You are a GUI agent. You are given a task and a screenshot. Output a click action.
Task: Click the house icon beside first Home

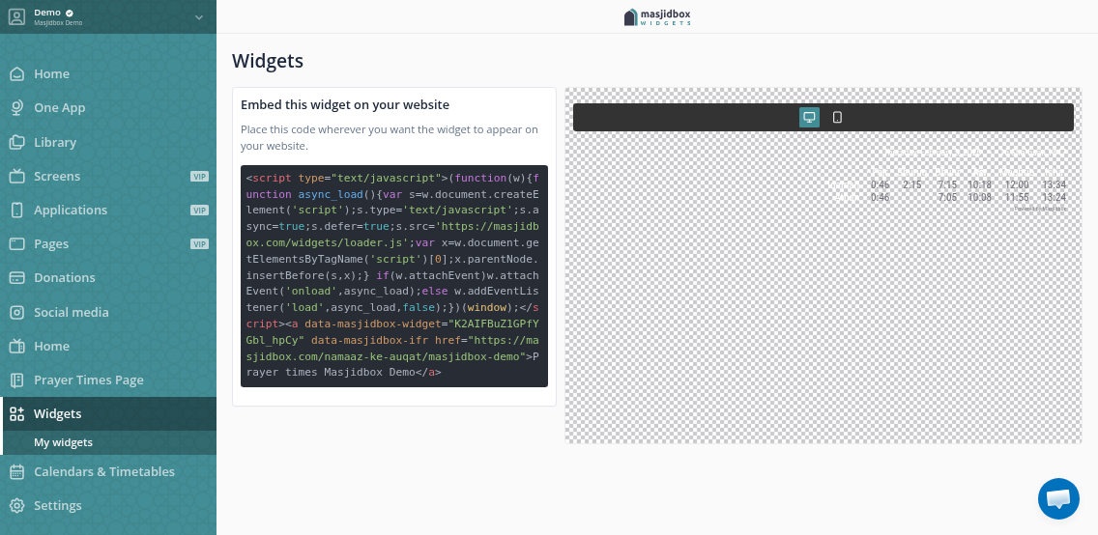16,74
